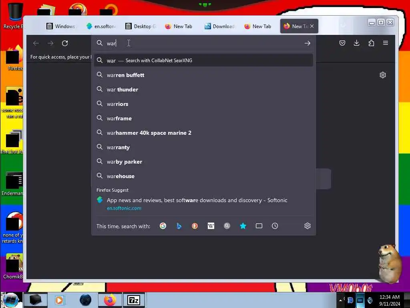Switch to the Windows tab

click(x=61, y=26)
